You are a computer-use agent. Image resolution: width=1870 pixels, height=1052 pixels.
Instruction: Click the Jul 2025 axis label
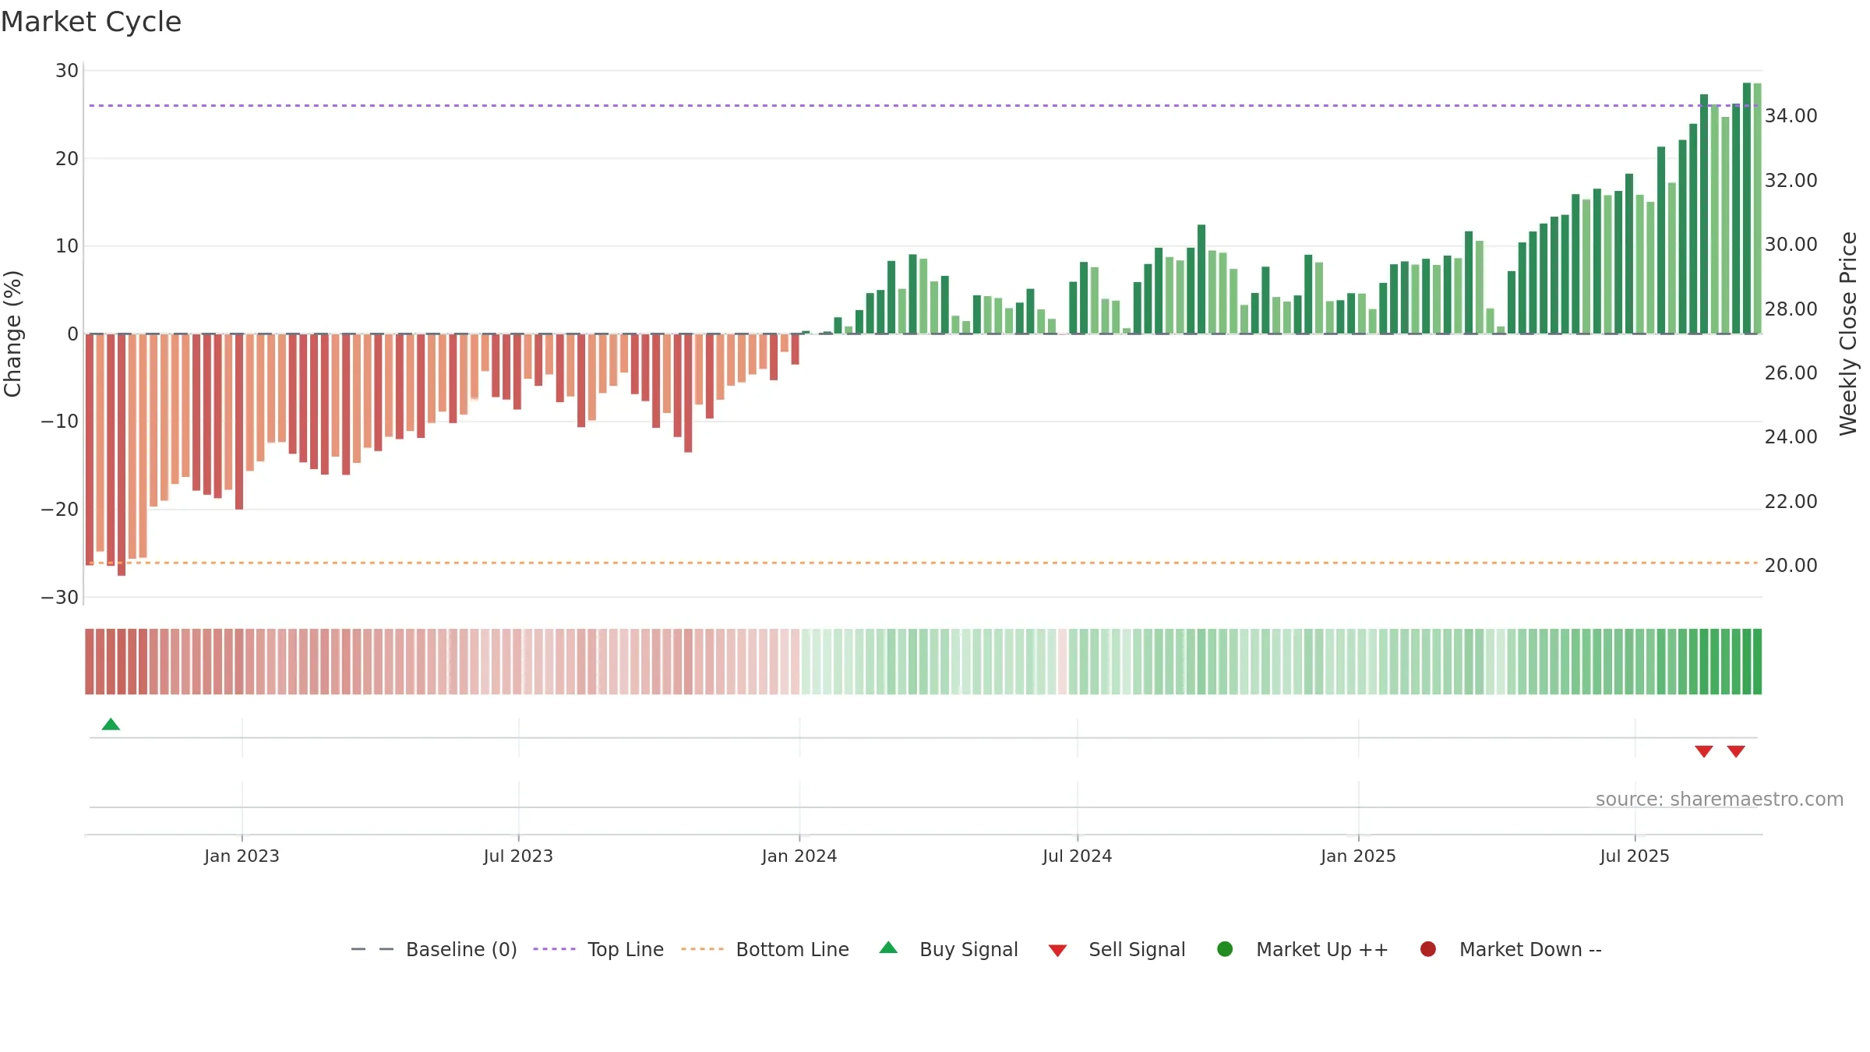pos(1635,856)
